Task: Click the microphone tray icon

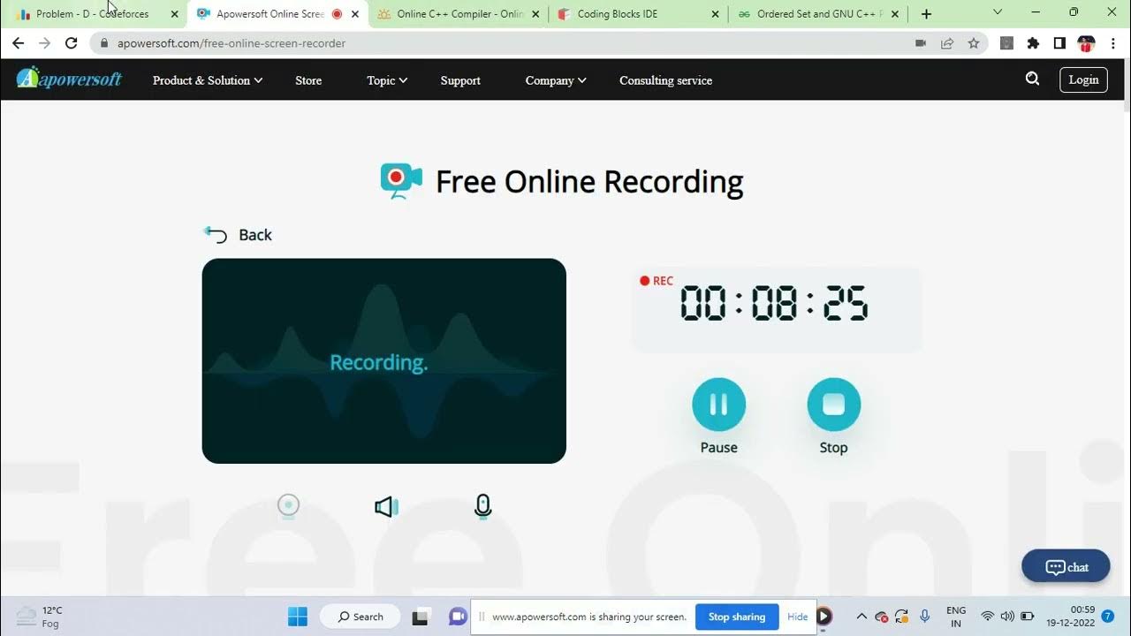Action: [x=924, y=617]
